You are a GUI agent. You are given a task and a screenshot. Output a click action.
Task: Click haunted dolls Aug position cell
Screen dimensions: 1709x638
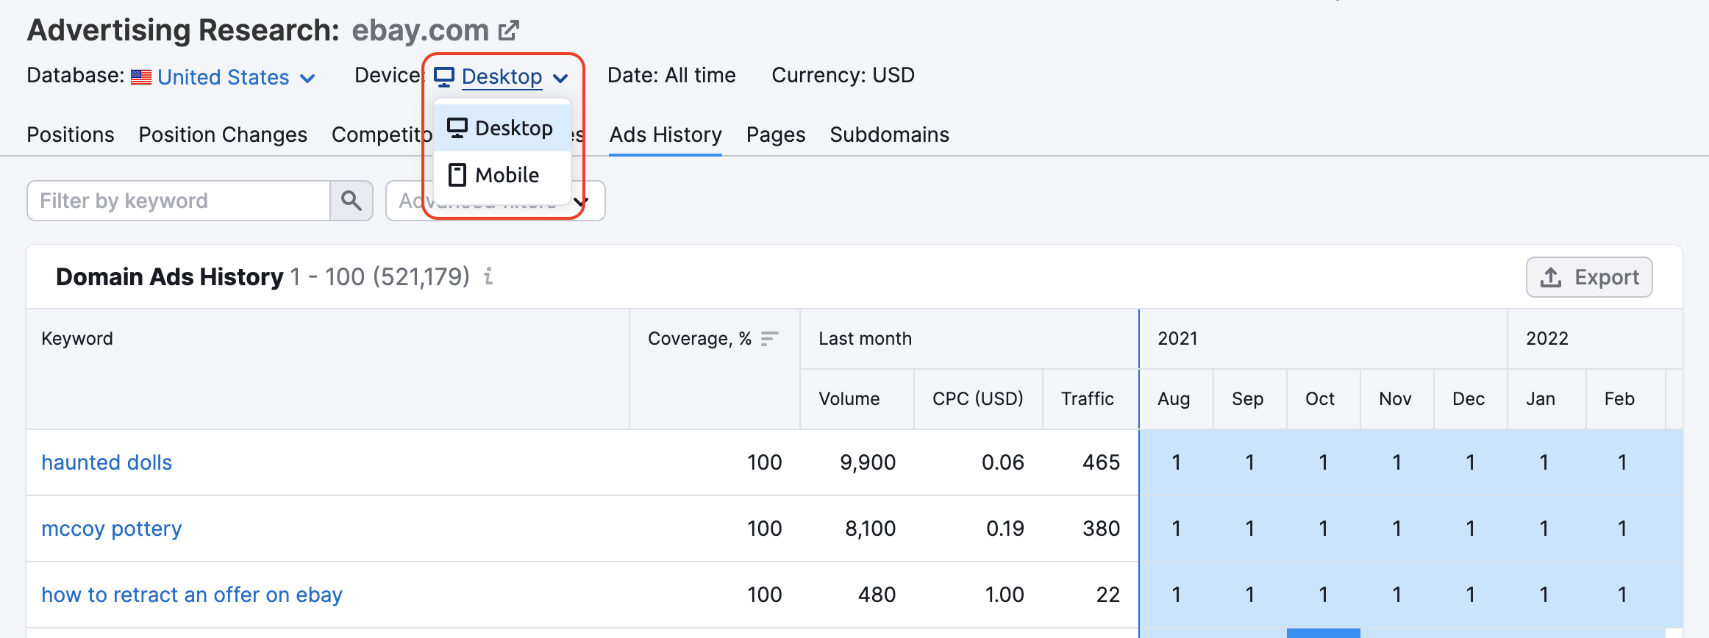coord(1177,462)
